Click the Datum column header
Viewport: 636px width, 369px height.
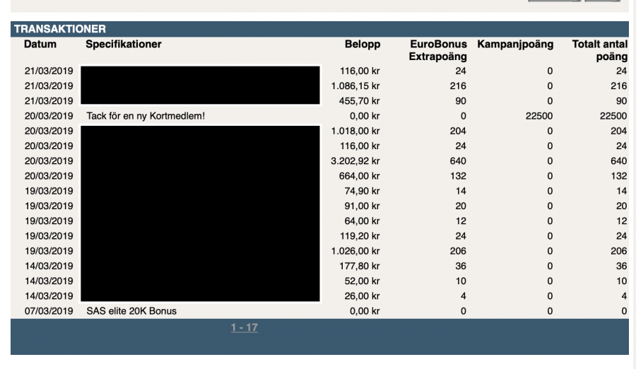pos(40,45)
